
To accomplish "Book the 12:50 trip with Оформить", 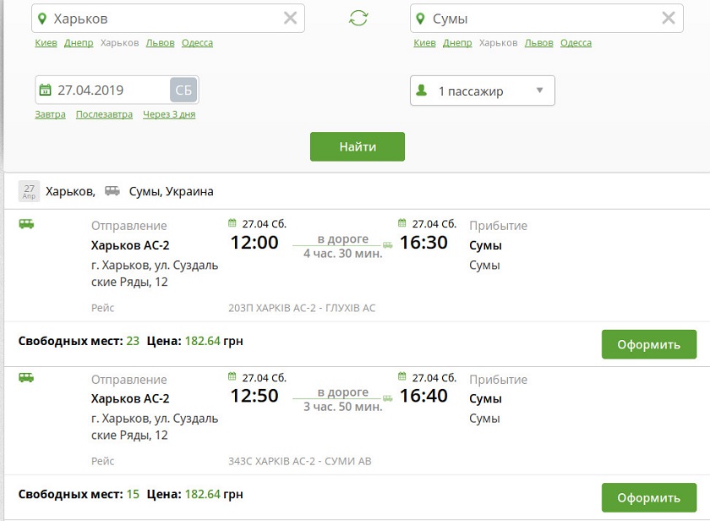I will [x=648, y=497].
